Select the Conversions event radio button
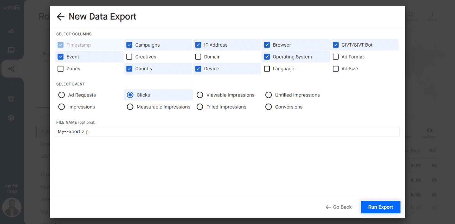Viewport: 455px width, 224px height. (x=268, y=107)
